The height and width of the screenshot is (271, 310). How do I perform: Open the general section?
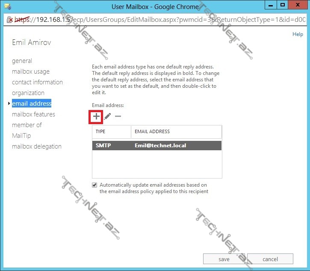22,61
